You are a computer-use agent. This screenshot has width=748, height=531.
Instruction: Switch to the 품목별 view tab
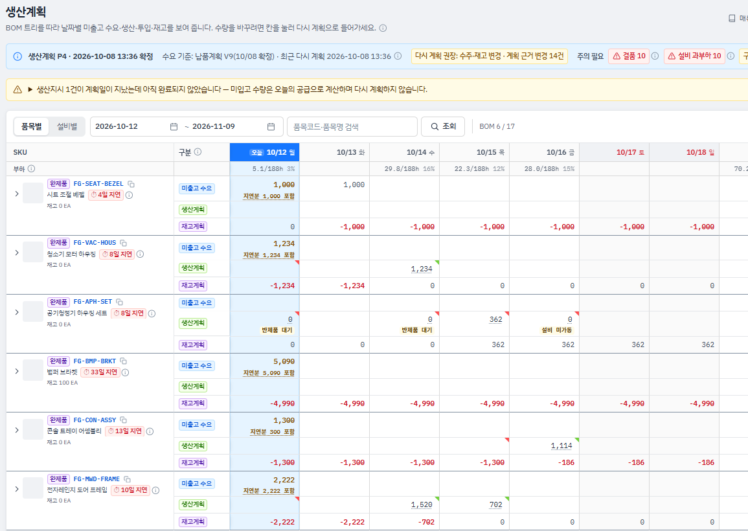32,126
